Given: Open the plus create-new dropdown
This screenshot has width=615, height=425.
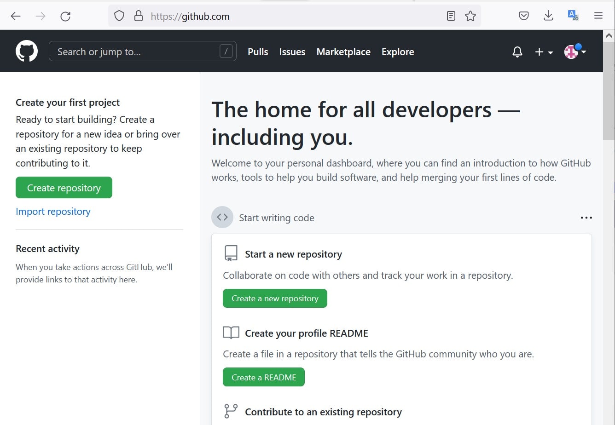Looking at the screenshot, I should pyautogui.click(x=544, y=52).
